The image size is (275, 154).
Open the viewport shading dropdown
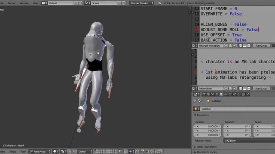(x=56, y=151)
